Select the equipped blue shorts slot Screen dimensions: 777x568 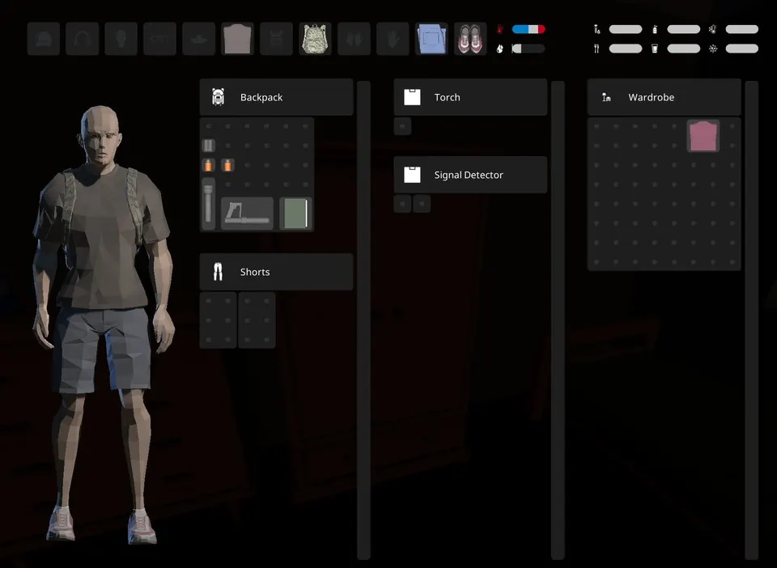(431, 39)
